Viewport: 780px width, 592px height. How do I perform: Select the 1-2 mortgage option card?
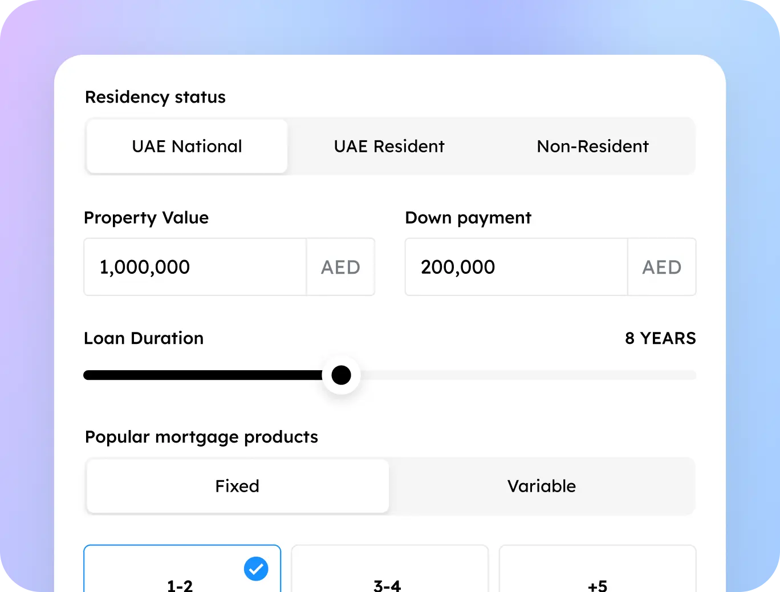[x=180, y=576]
